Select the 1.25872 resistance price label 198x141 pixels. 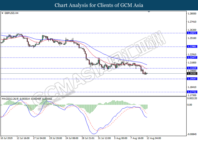(x=192, y=33)
